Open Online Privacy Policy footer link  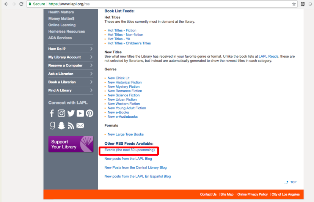tap(253, 194)
